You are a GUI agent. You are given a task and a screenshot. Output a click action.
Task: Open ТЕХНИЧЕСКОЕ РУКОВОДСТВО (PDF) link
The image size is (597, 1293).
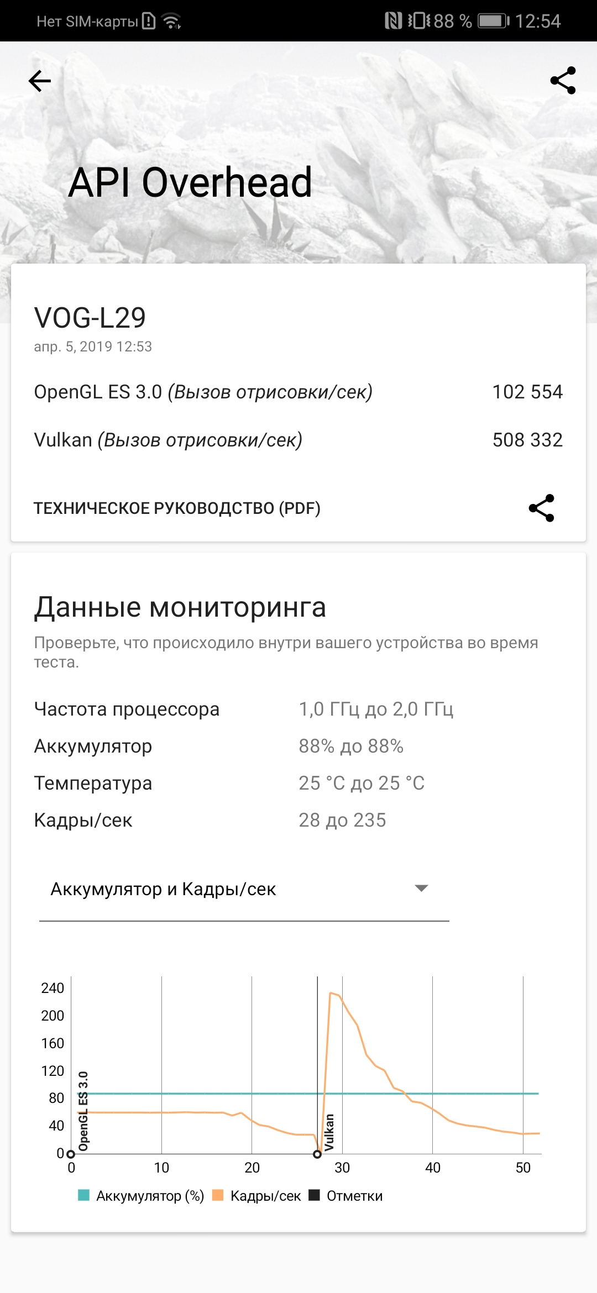click(x=177, y=508)
